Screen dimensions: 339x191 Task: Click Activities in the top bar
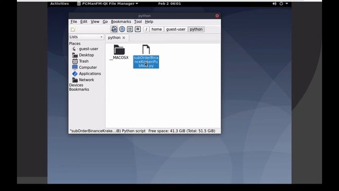pos(59,4)
